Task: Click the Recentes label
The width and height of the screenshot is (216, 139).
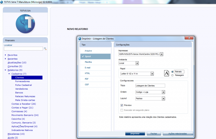Action: [x=12, y=59]
